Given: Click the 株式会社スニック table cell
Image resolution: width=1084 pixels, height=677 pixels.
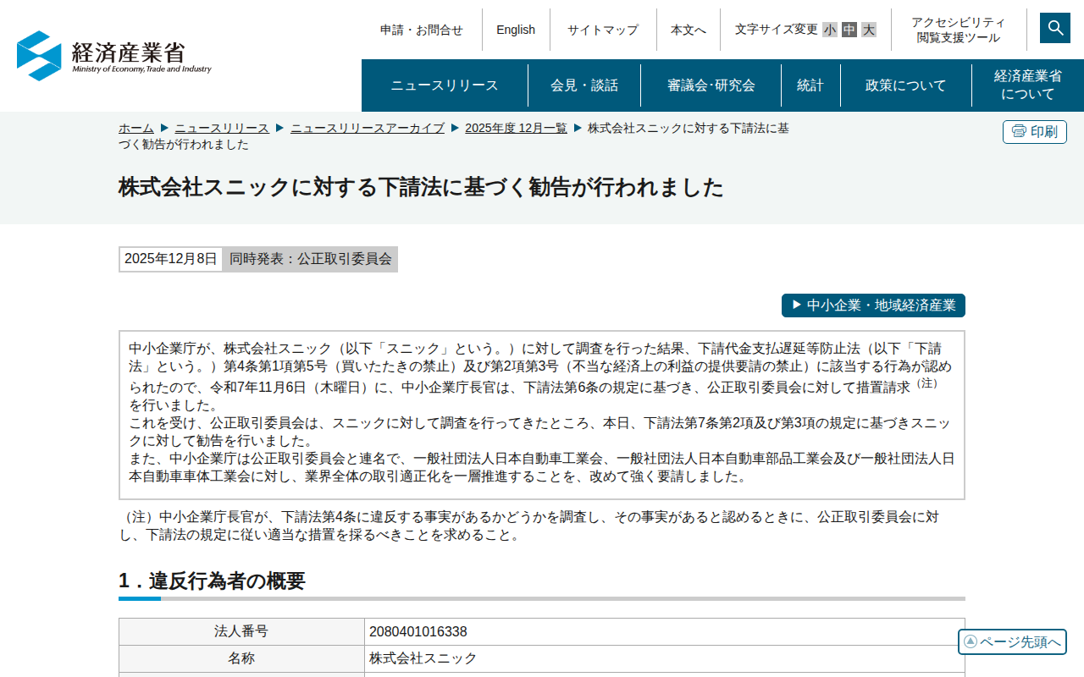Looking at the screenshot, I should coord(665,658).
